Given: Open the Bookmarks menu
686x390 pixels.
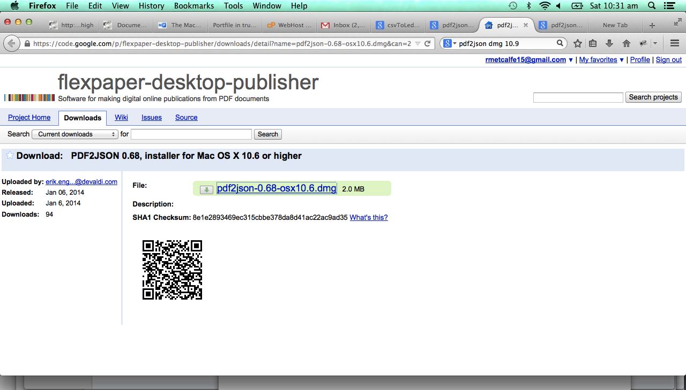Looking at the screenshot, I should (194, 6).
